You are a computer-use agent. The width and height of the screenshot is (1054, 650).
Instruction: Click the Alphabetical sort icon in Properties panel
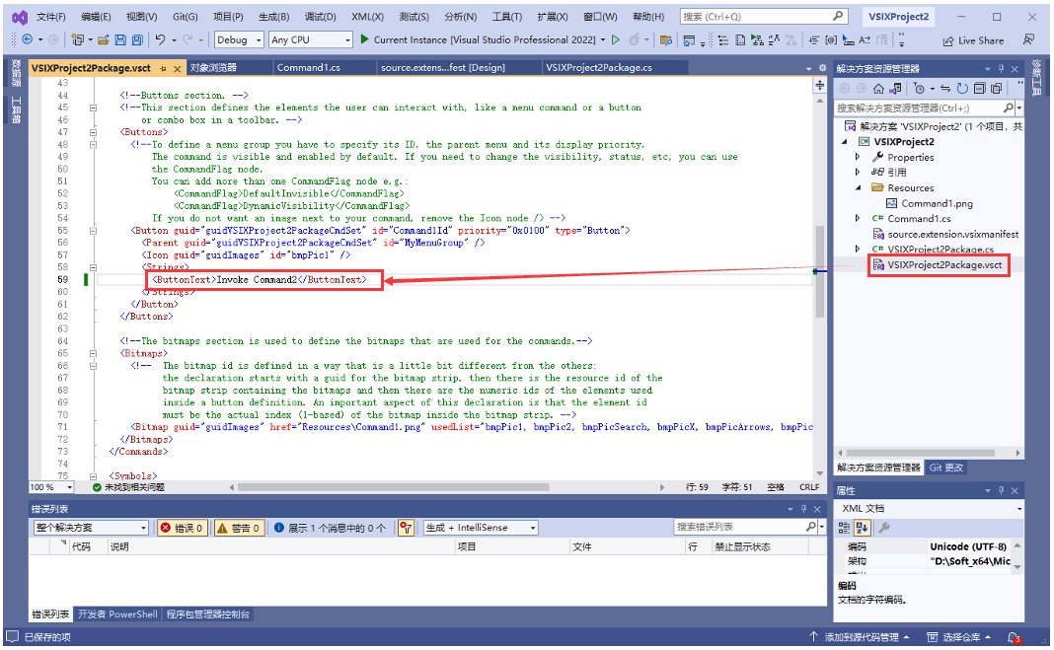pyautogui.click(x=864, y=528)
